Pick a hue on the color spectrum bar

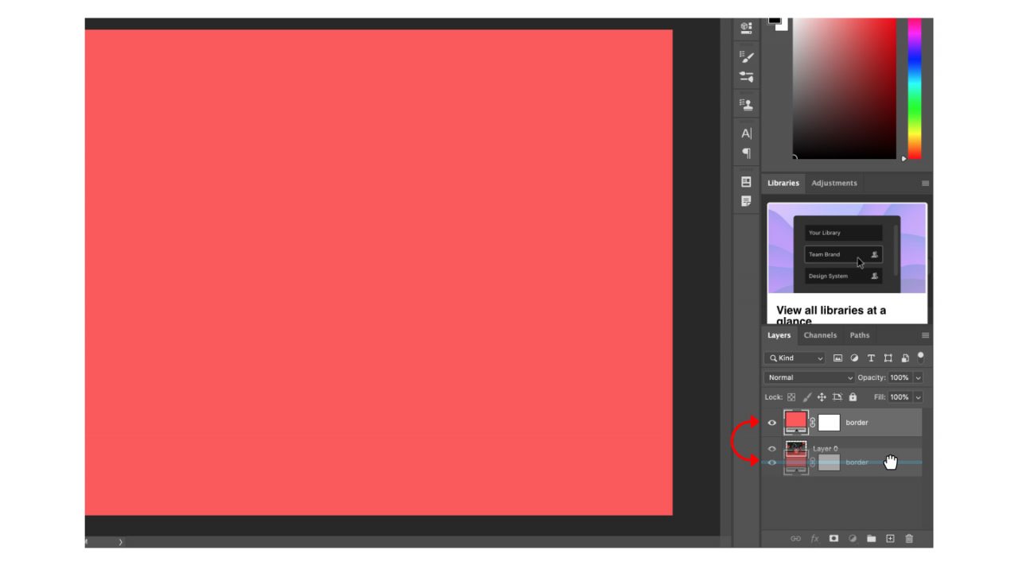[x=913, y=87]
